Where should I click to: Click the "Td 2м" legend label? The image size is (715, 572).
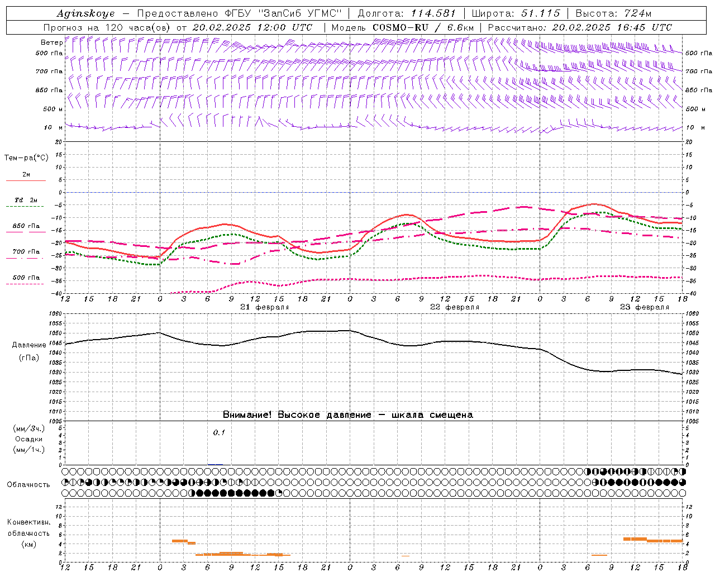(26, 200)
